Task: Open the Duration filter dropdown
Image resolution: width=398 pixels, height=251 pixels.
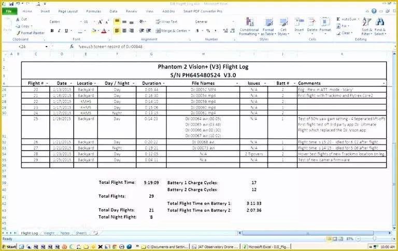Action: pos(164,83)
